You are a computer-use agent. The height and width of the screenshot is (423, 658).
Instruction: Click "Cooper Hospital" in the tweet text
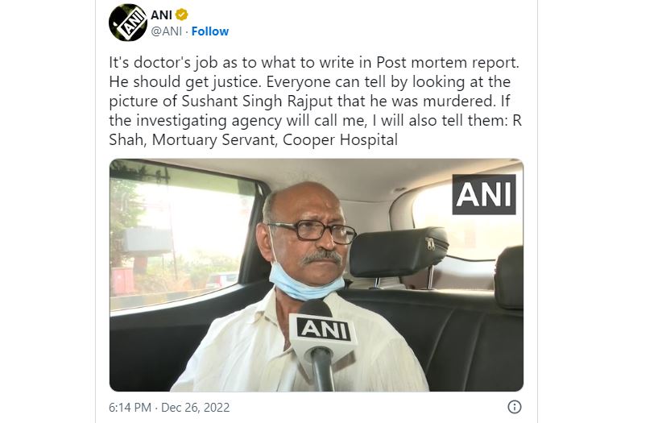[x=352, y=140]
